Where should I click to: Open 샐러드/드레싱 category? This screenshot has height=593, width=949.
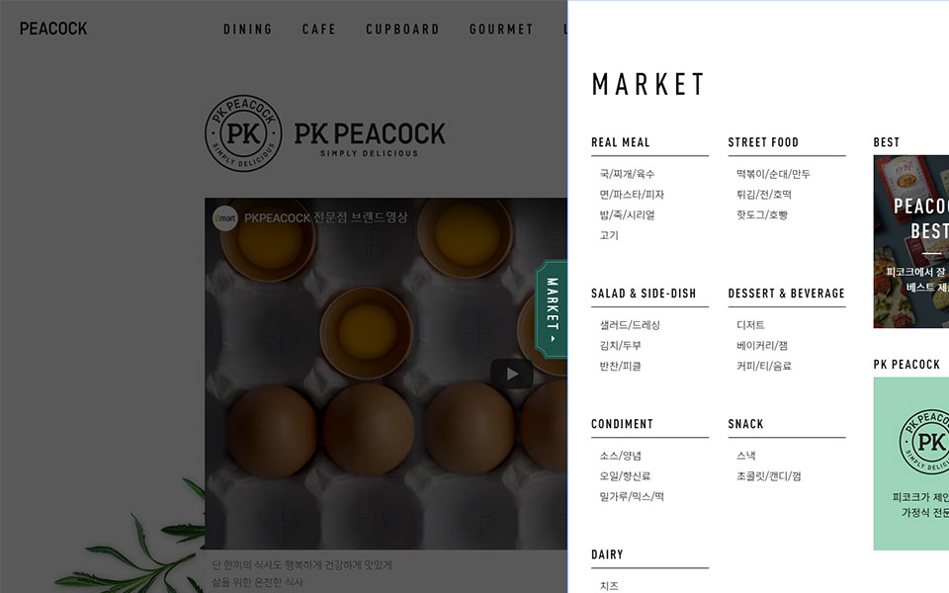(x=630, y=325)
